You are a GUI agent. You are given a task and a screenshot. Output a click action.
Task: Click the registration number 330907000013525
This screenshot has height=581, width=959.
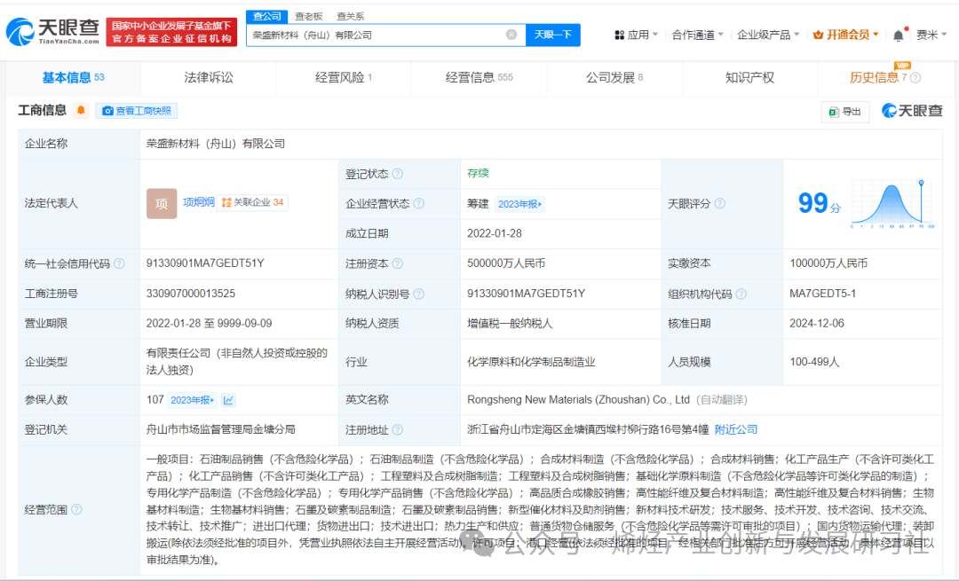pyautogui.click(x=191, y=294)
